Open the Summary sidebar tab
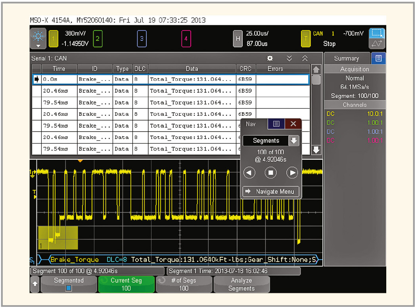The width and height of the screenshot is (416, 308). tap(346, 58)
